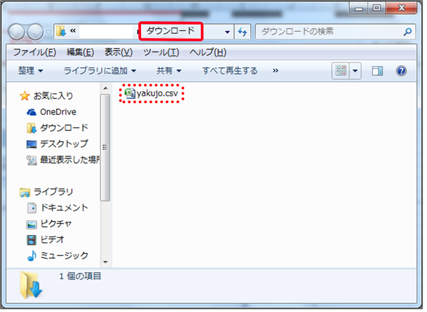The width and height of the screenshot is (427, 312).
Task: Click the refresh button beside address bar
Action: 243,32
